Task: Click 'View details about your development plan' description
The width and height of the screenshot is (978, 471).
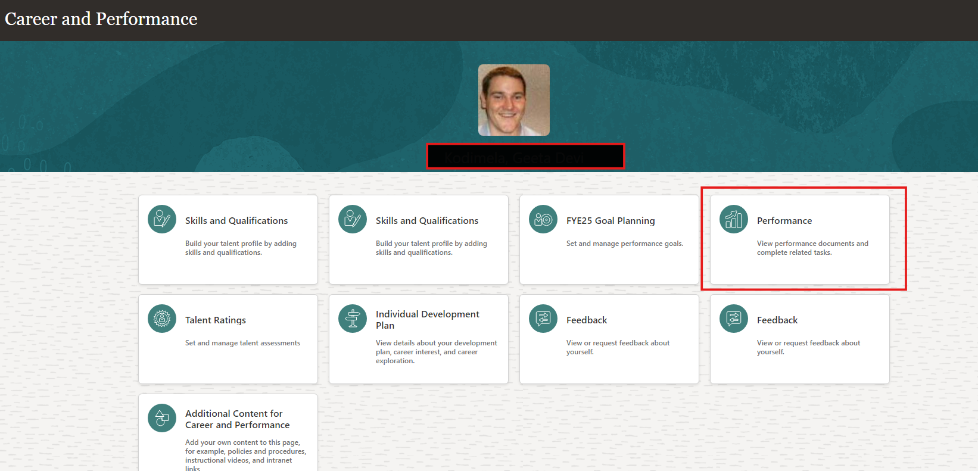Action: pyautogui.click(x=437, y=352)
